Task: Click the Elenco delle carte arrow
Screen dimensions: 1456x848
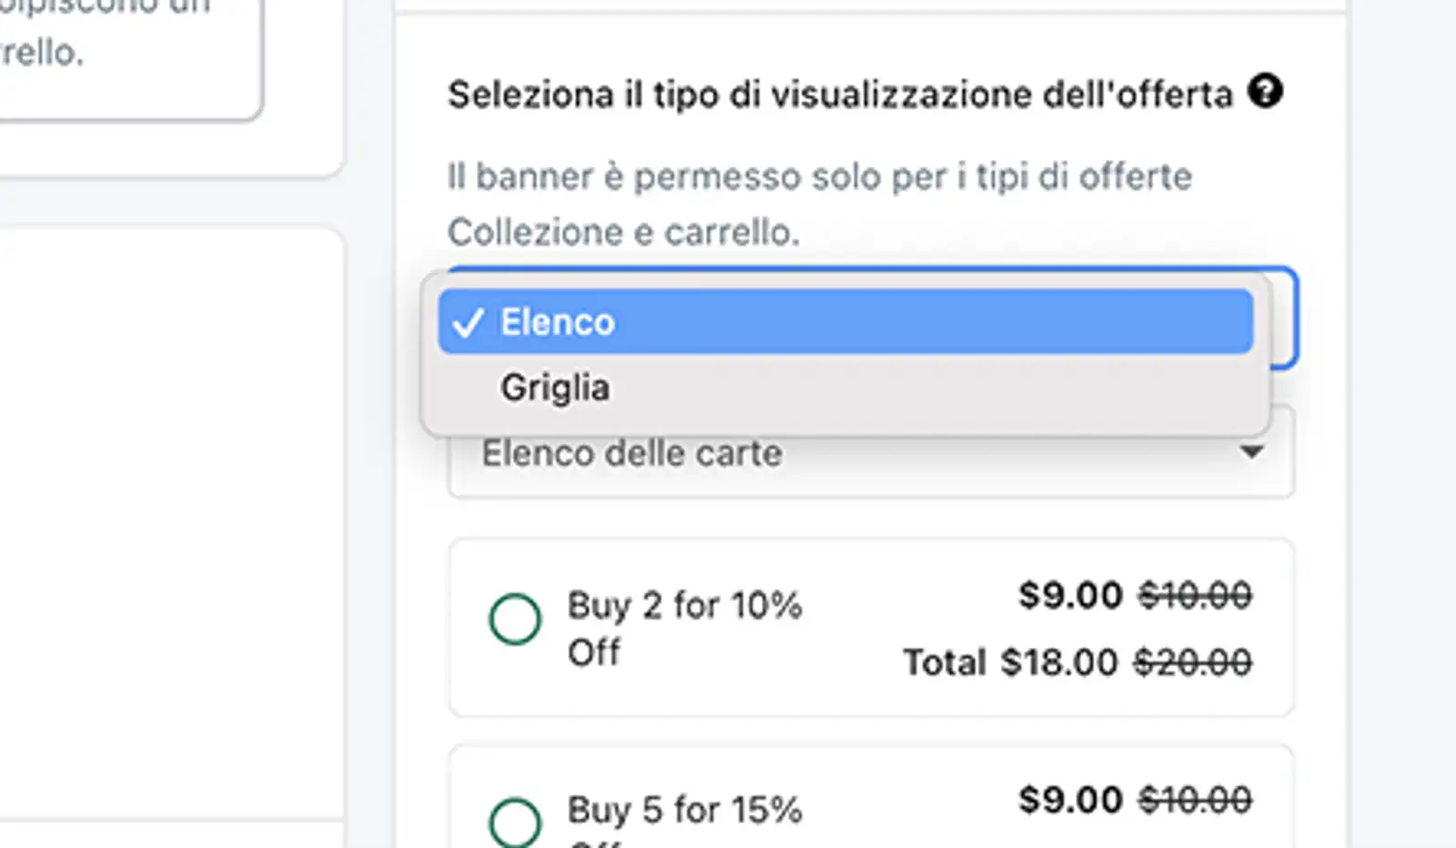Action: click(1252, 452)
